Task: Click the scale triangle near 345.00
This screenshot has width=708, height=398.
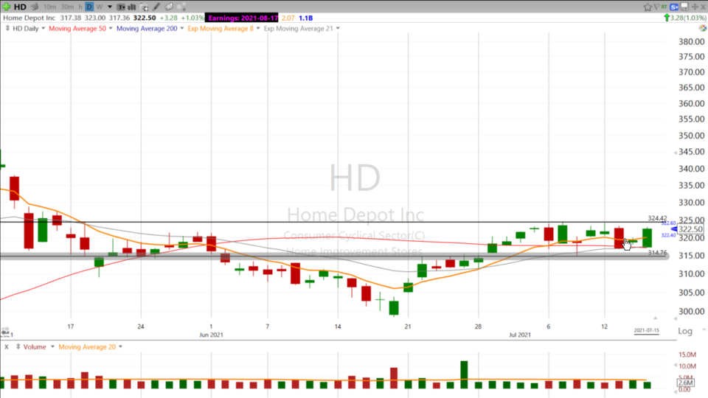Action: [676, 153]
